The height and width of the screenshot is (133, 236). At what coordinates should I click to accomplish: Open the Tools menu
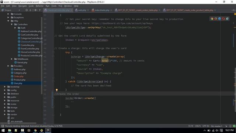click(x=54, y=6)
